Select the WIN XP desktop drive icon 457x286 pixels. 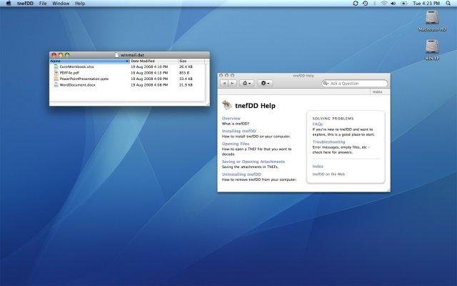click(x=432, y=47)
